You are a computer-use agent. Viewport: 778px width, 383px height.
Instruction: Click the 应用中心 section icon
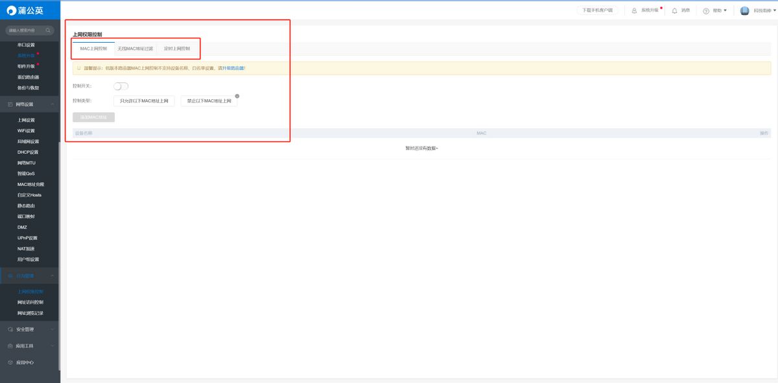[10, 362]
